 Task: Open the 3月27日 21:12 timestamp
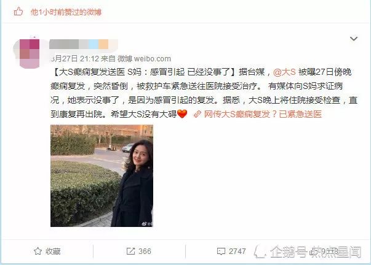point(75,58)
